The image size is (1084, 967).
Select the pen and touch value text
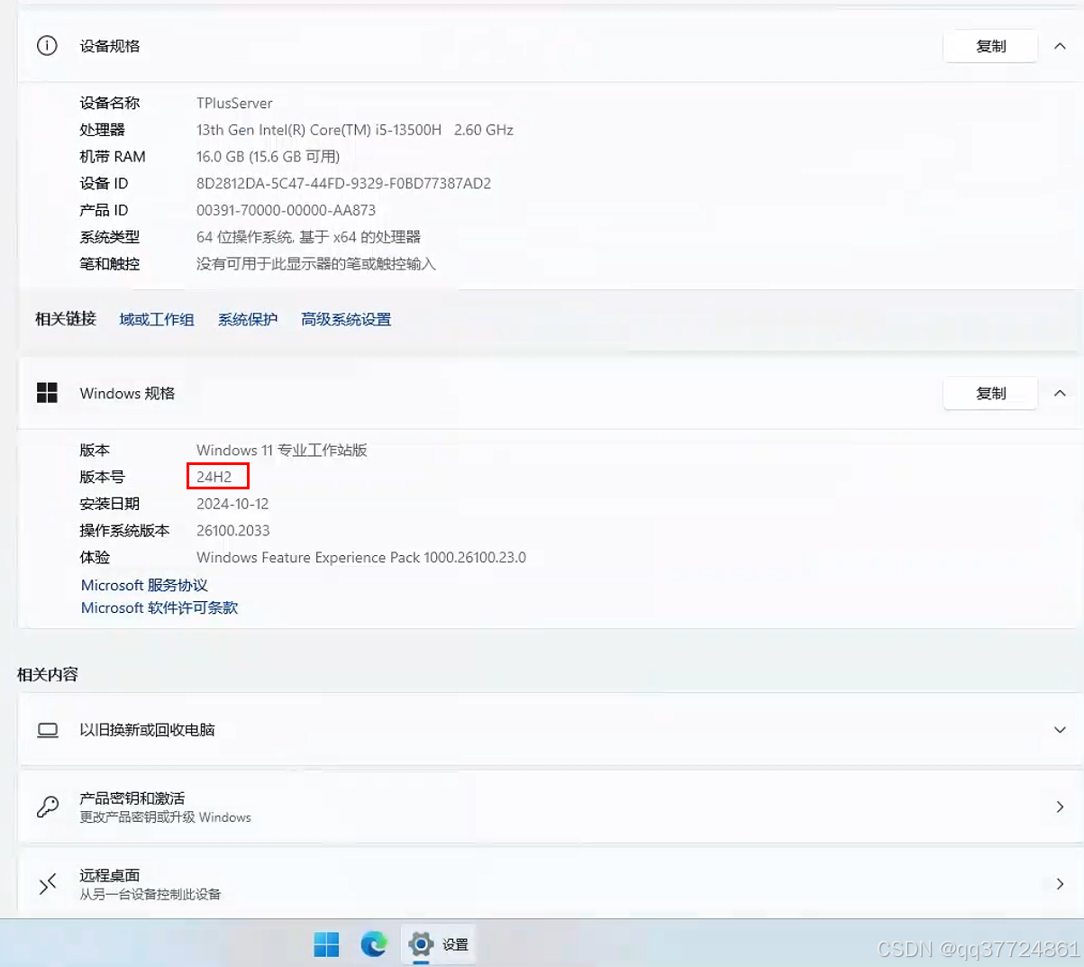tap(316, 264)
